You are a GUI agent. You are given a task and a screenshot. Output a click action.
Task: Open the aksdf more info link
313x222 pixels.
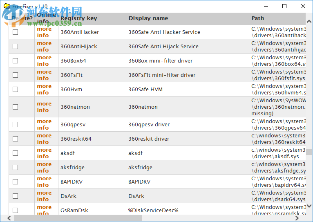tap(44, 153)
